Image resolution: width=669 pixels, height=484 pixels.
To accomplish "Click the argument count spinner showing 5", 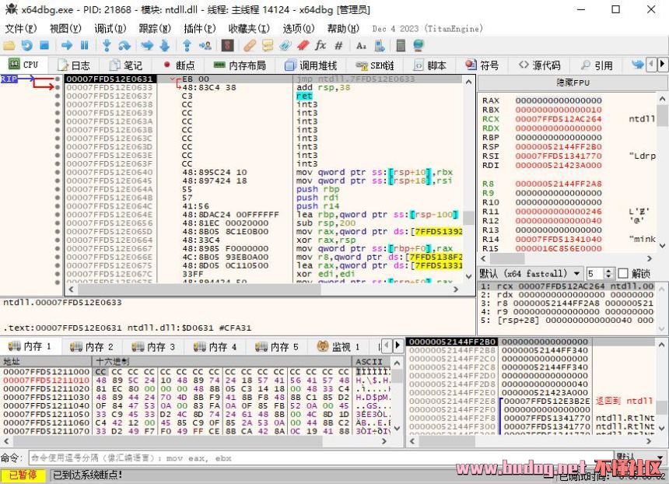I will [x=601, y=273].
